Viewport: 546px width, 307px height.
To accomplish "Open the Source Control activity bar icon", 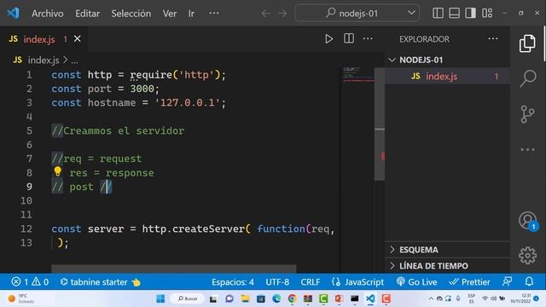I will [x=527, y=113].
